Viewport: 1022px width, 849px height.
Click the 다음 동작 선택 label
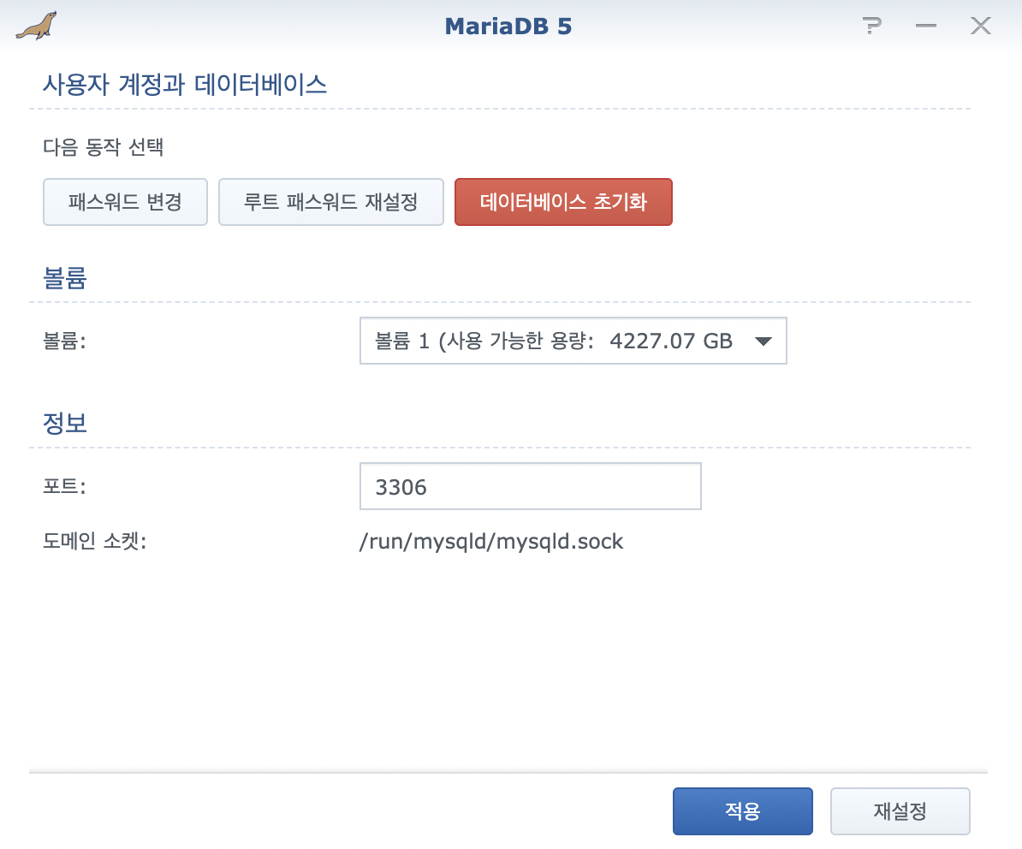[103, 146]
